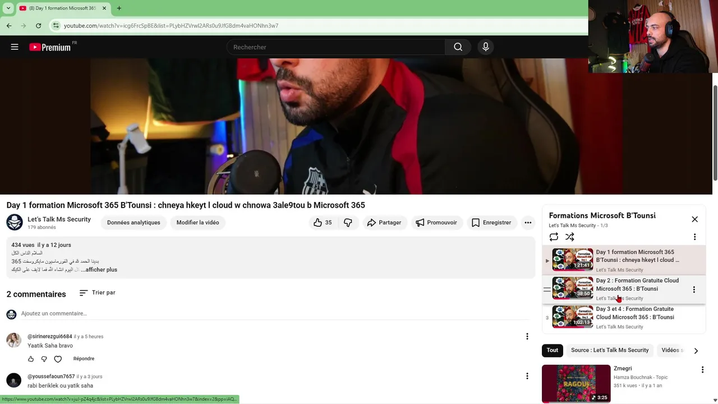Viewport: 718px width, 404px height.
Task: Close the Day 1 formation browser tab
Action: [x=104, y=8]
